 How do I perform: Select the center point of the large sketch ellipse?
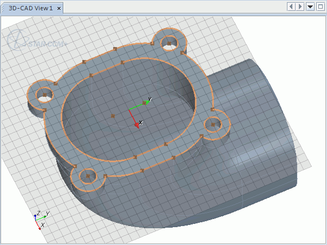(x=113, y=116)
